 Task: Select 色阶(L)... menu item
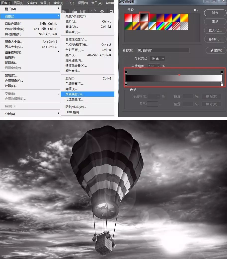click(x=87, y=21)
